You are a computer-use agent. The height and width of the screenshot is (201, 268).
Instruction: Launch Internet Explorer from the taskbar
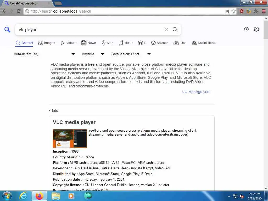(x=23, y=196)
